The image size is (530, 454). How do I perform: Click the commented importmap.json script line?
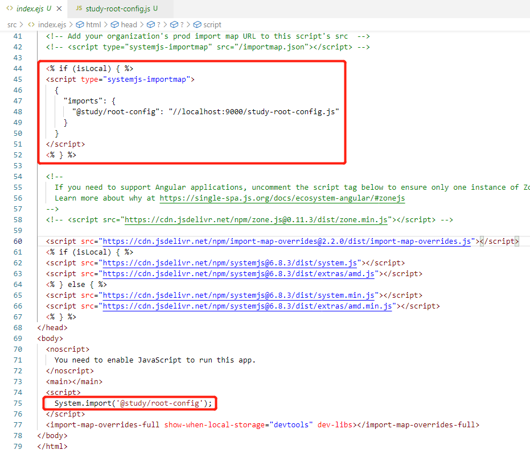click(208, 47)
